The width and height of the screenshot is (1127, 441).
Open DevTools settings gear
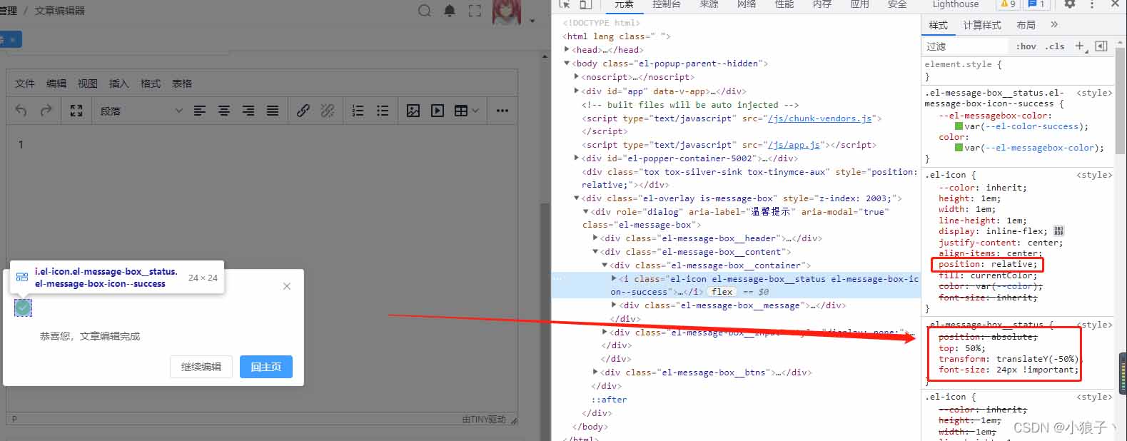click(1069, 4)
